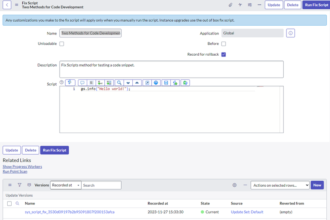Image resolution: width=330 pixels, height=220 pixels.
Task: Sort by Recorded at column header
Action: (158, 204)
